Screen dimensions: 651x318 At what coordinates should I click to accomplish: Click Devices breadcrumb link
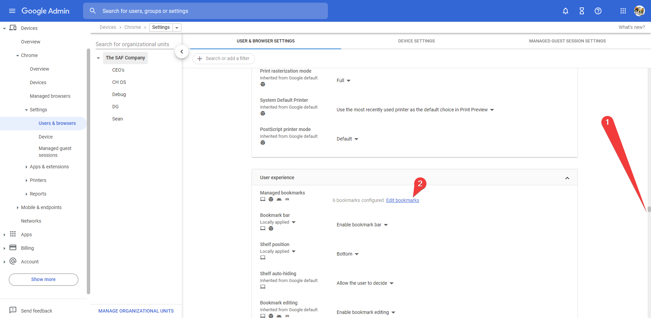tap(108, 27)
